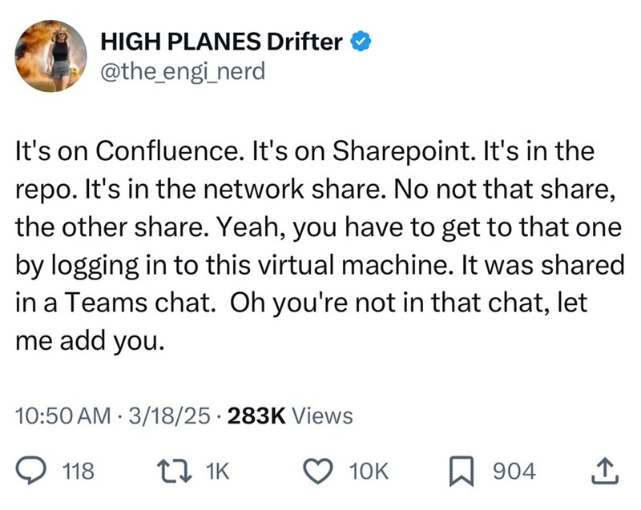Open the HIGH PLANES Drifter profile picture
641x510 pixels.
coord(50,56)
